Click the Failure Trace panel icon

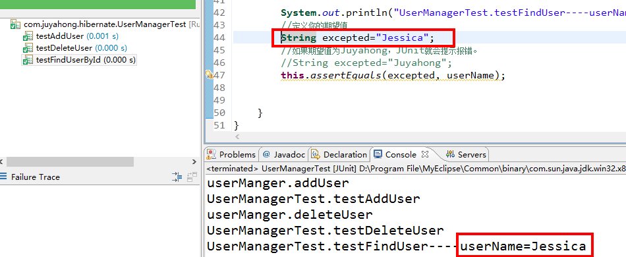[3, 177]
